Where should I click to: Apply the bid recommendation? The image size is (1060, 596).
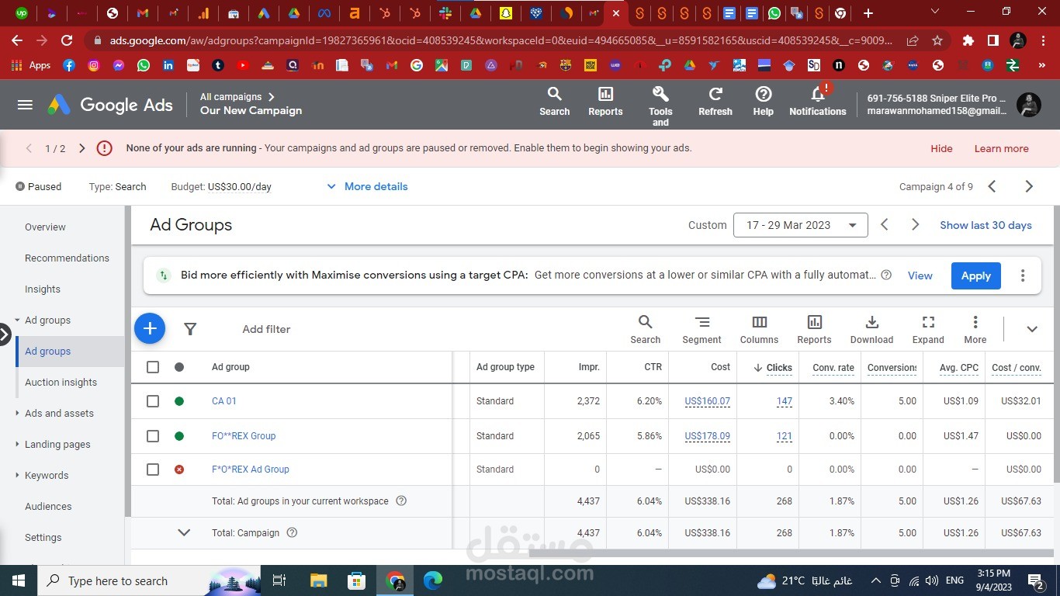coord(975,275)
